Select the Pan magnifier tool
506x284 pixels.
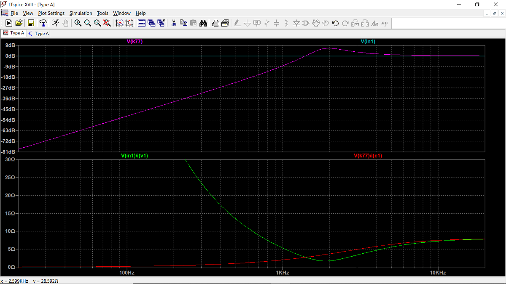coord(88,23)
